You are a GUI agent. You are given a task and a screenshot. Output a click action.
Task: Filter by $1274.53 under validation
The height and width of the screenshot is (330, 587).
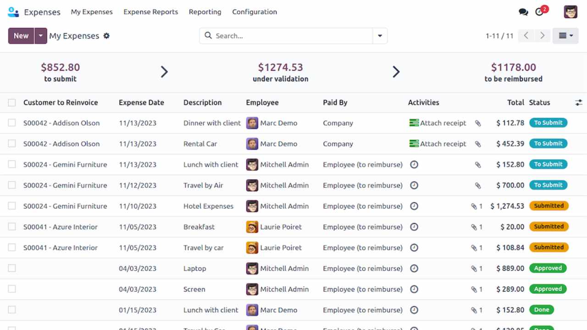pos(280,72)
